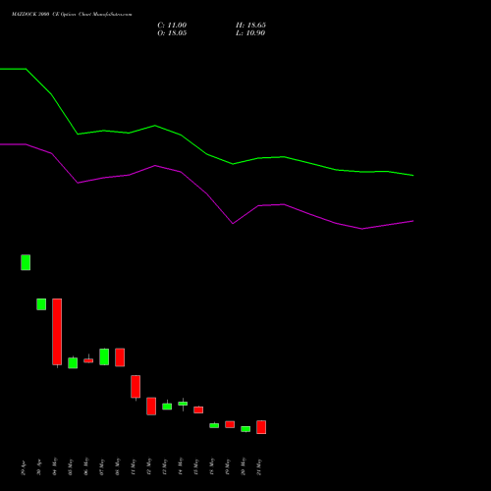
Task: Click the red candlestick for 11 May
Action: click(x=136, y=387)
